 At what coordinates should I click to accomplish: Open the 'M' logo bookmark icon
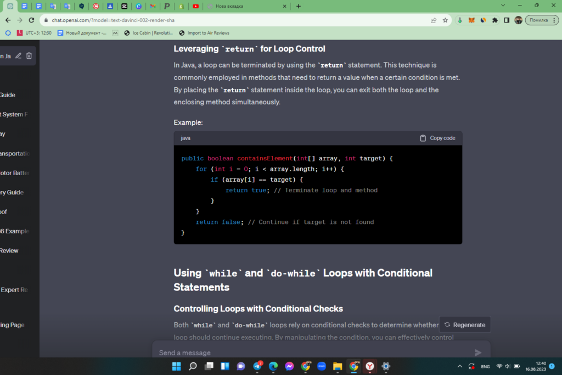coord(115,33)
